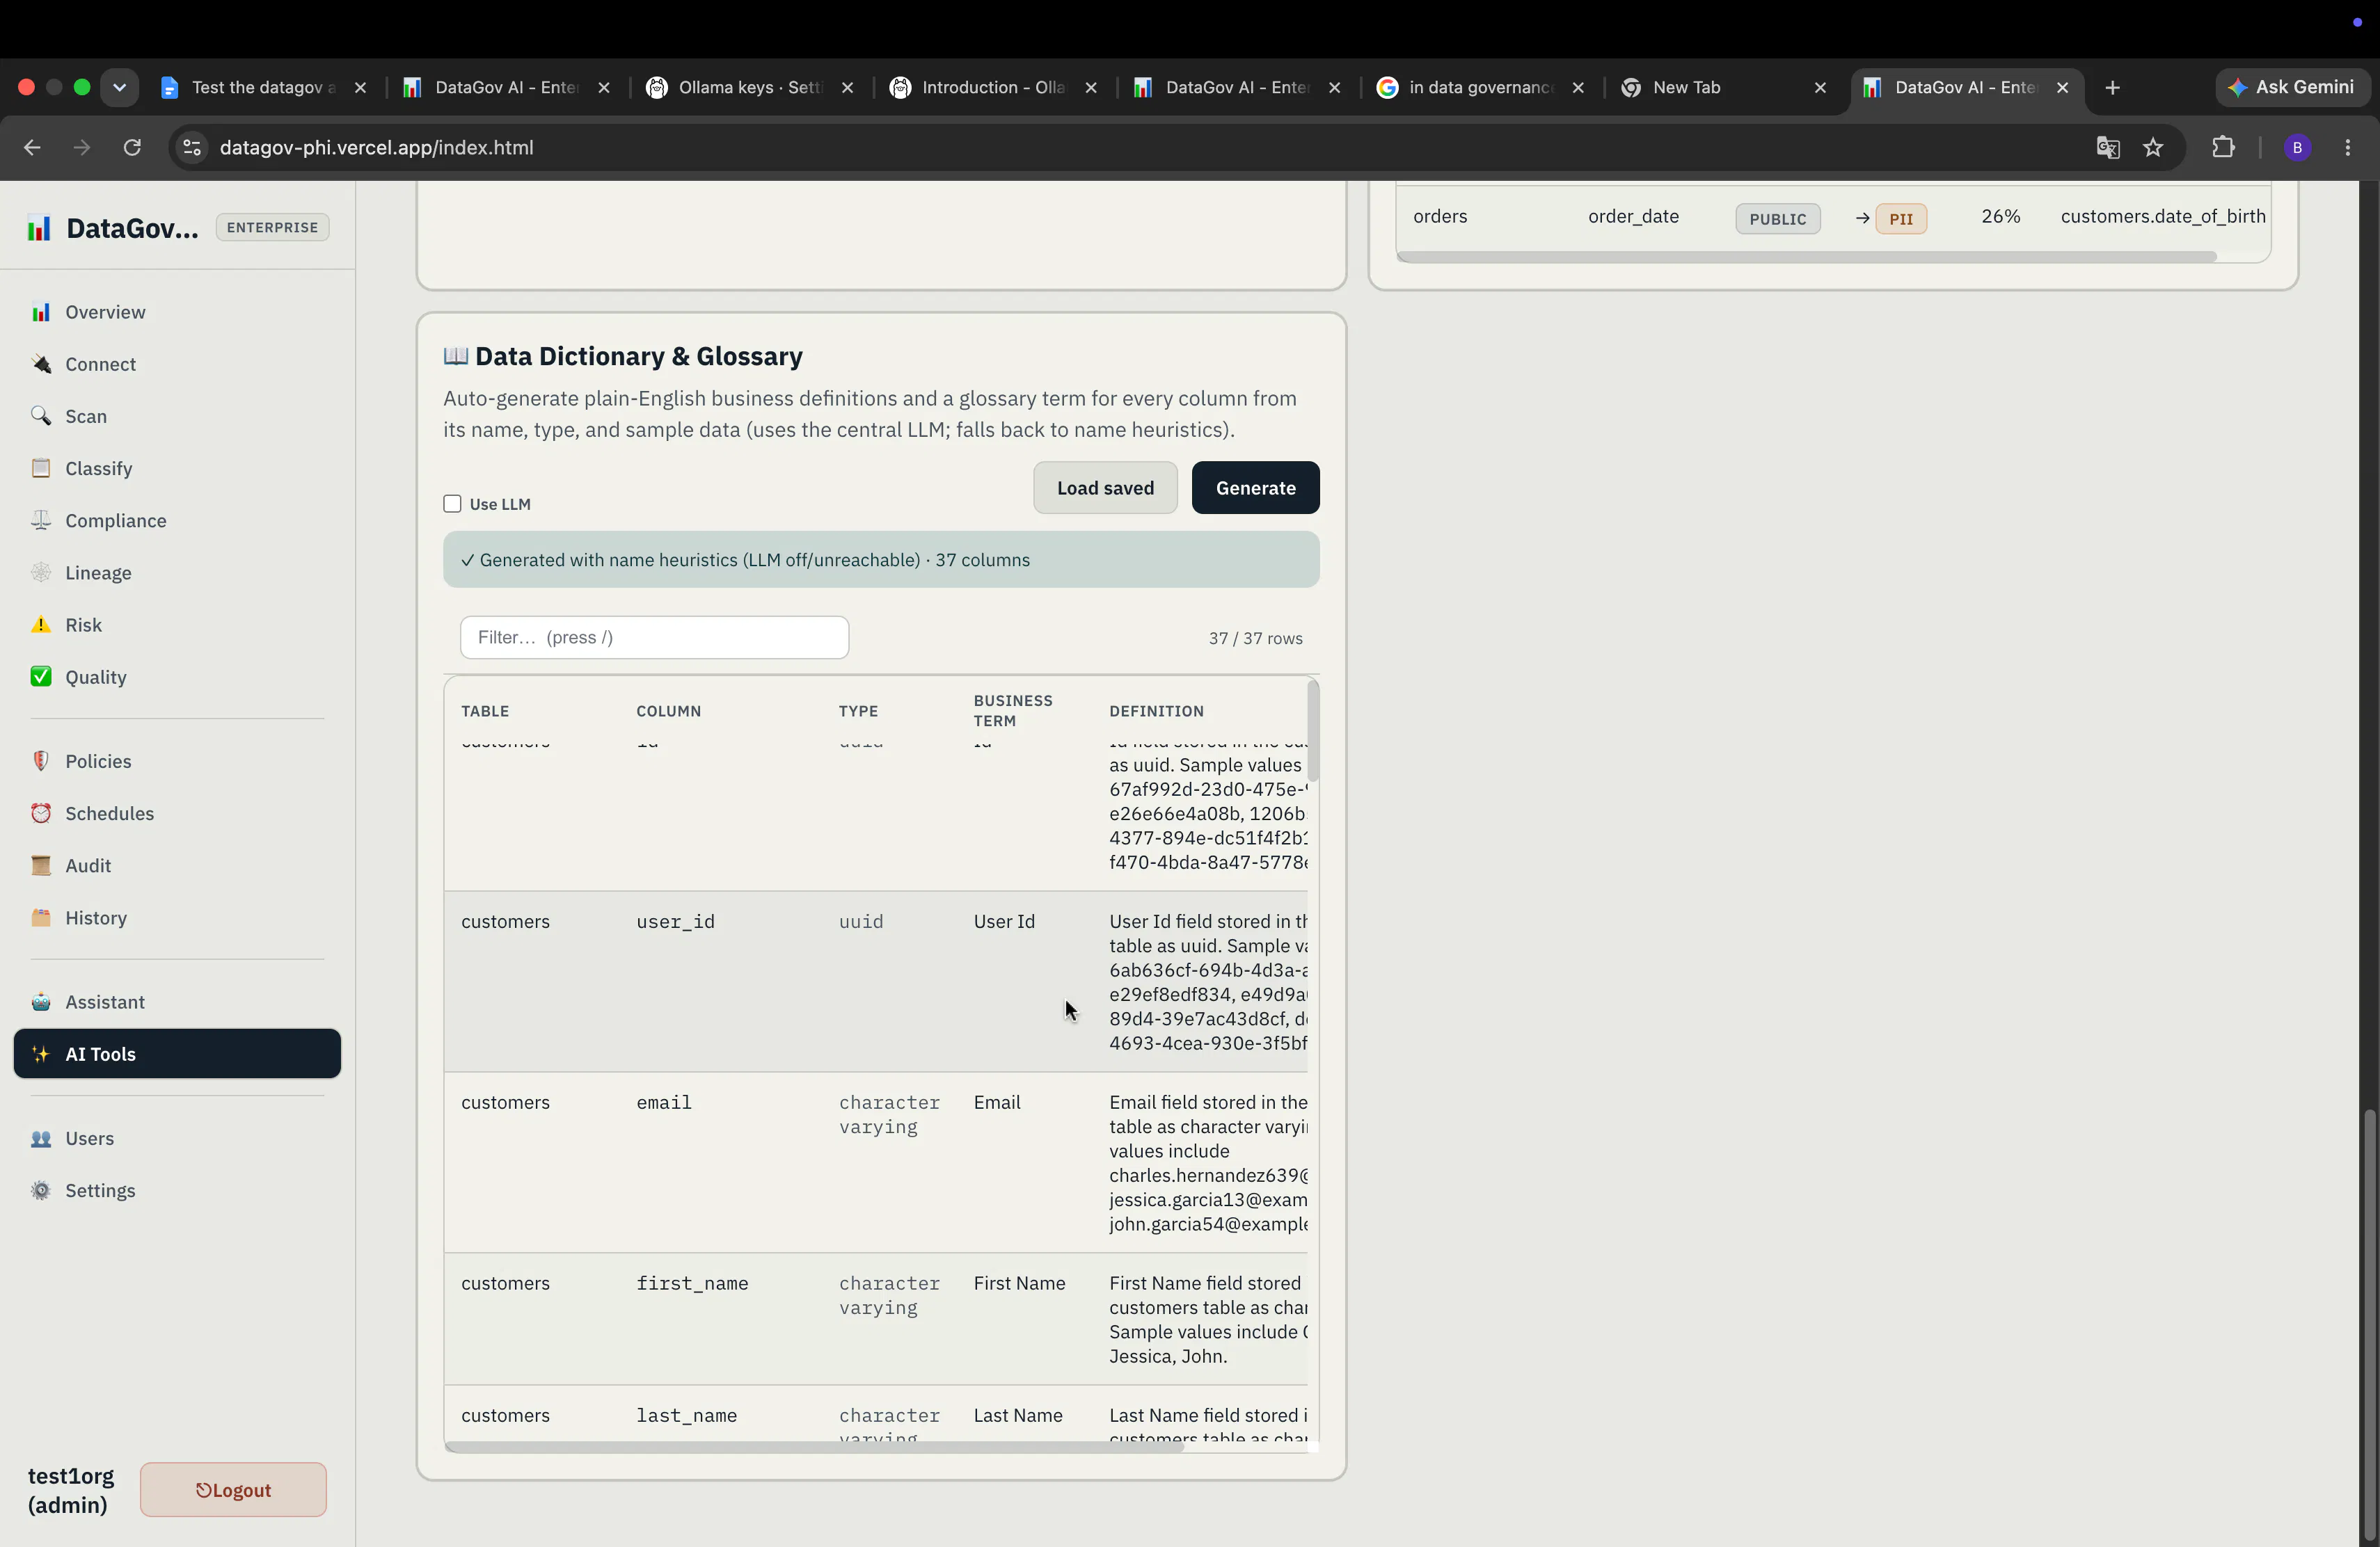Image resolution: width=2380 pixels, height=1547 pixels.
Task: Switch to the in data governance tab
Action: (1480, 88)
